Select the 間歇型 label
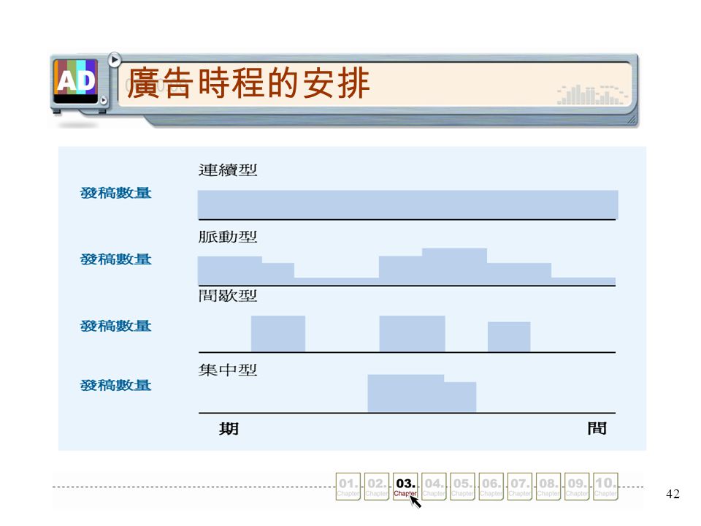The height and width of the screenshot is (526, 701). tap(228, 296)
